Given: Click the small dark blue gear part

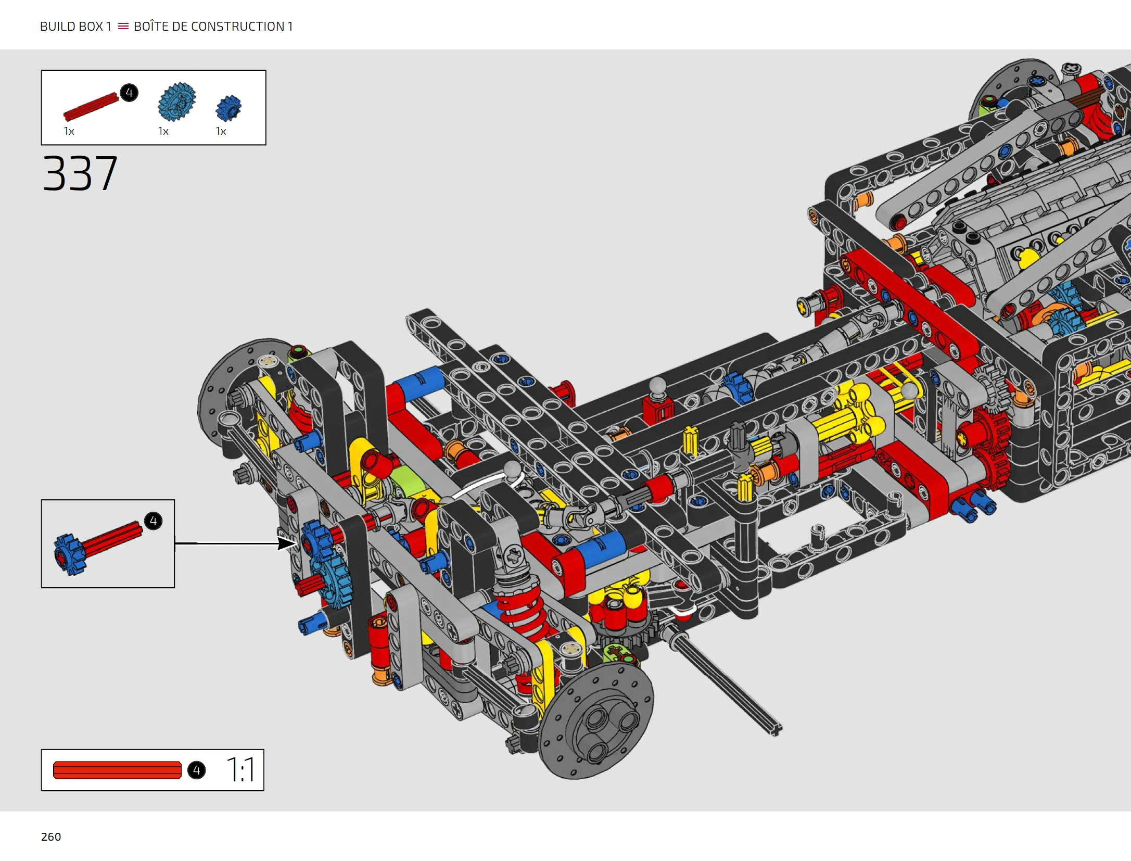Looking at the screenshot, I should pos(228,108).
